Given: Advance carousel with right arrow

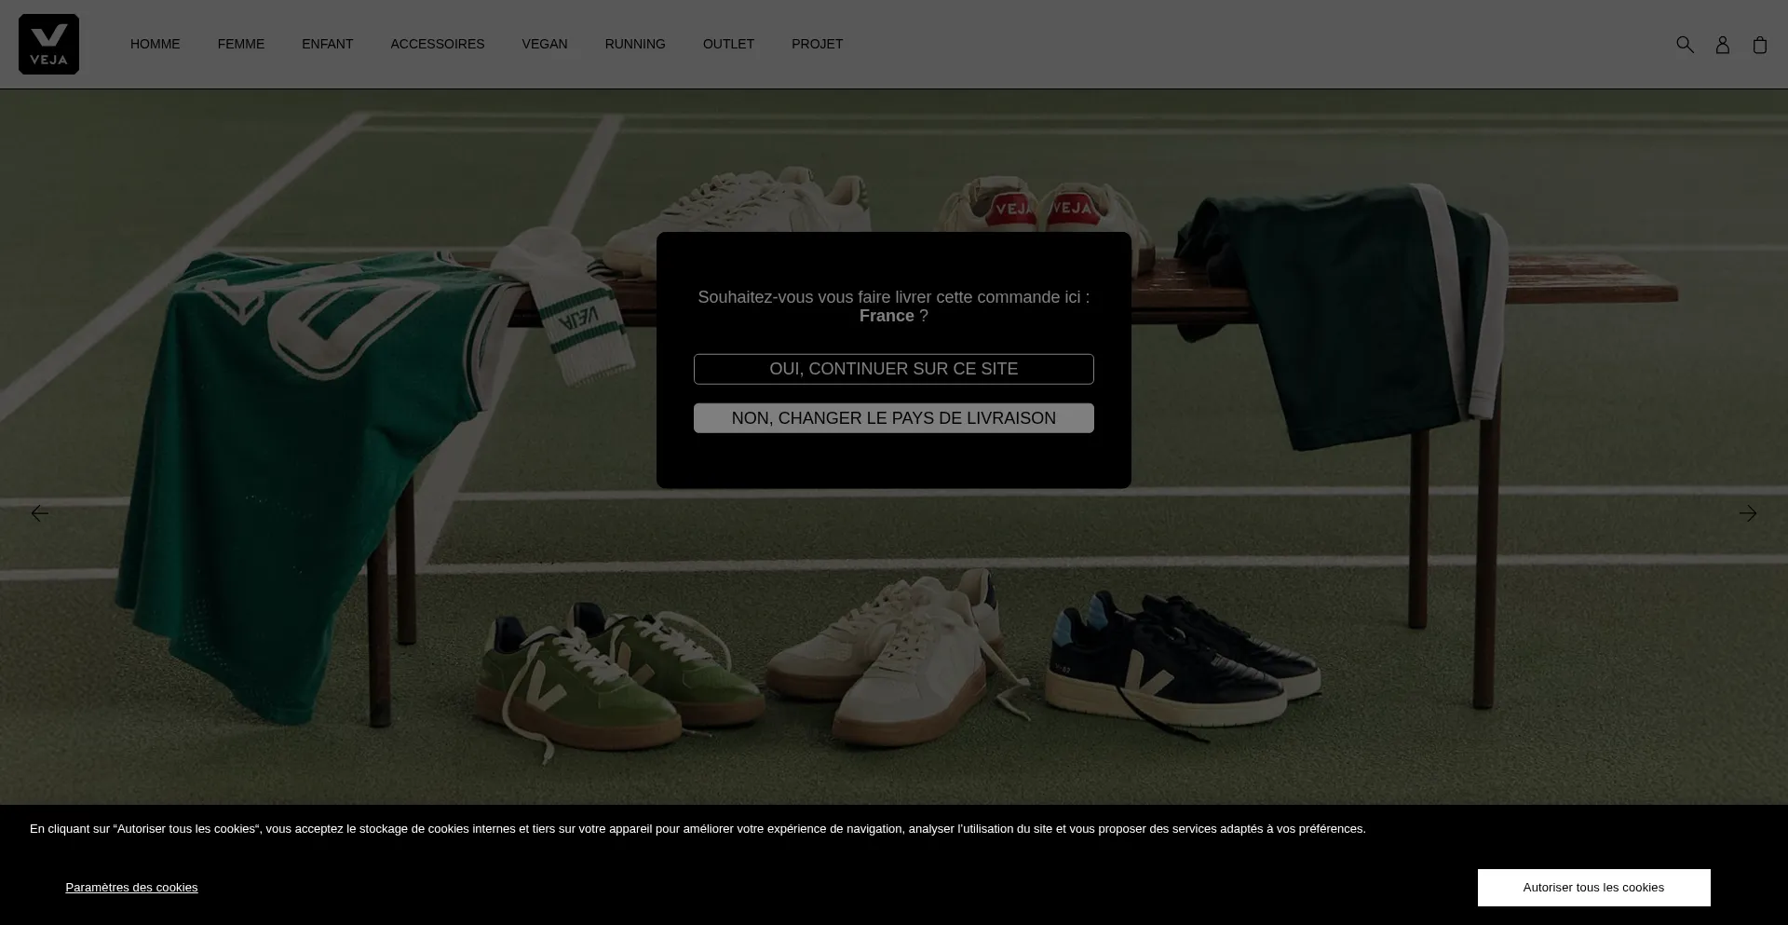Looking at the screenshot, I should pos(1747,513).
